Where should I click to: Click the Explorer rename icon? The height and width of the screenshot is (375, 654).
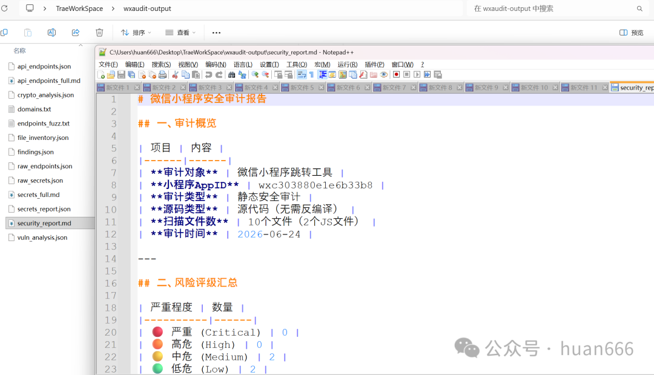[51, 33]
